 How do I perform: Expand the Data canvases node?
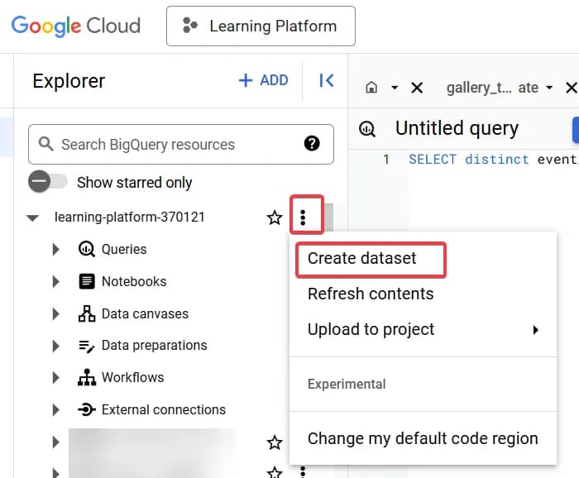pyautogui.click(x=55, y=313)
